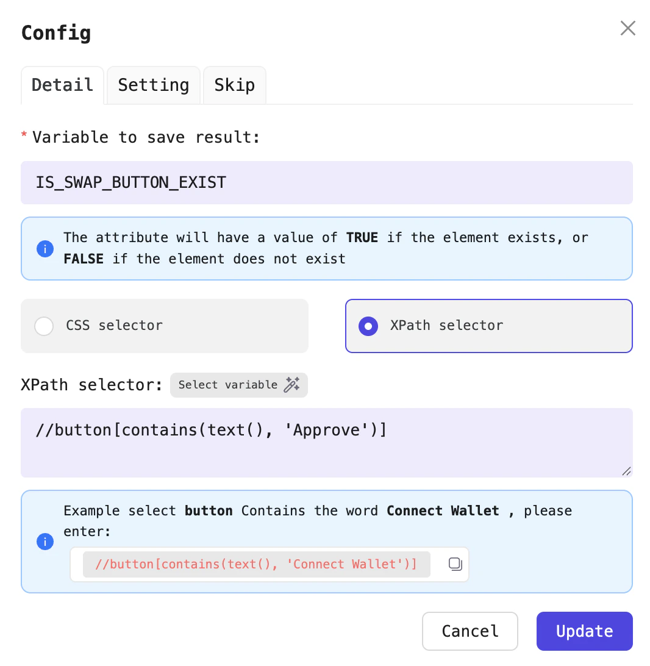Click the copy icon next to example XPath
Image resolution: width=650 pixels, height=666 pixels.
(x=455, y=564)
